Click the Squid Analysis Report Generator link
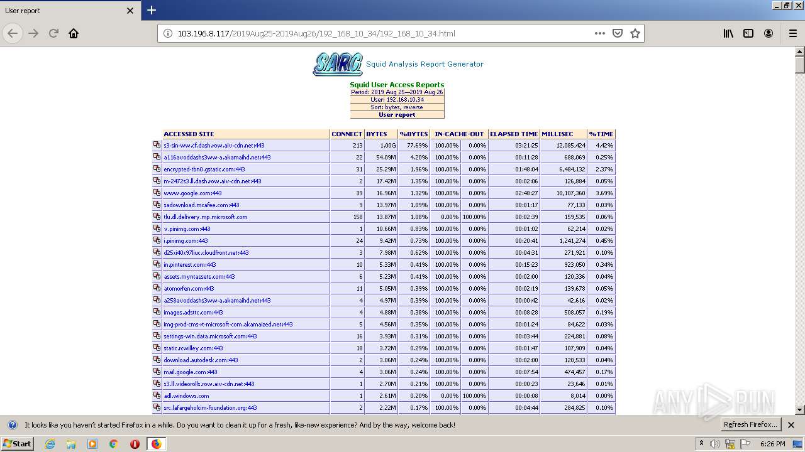805x452 pixels. (x=425, y=64)
